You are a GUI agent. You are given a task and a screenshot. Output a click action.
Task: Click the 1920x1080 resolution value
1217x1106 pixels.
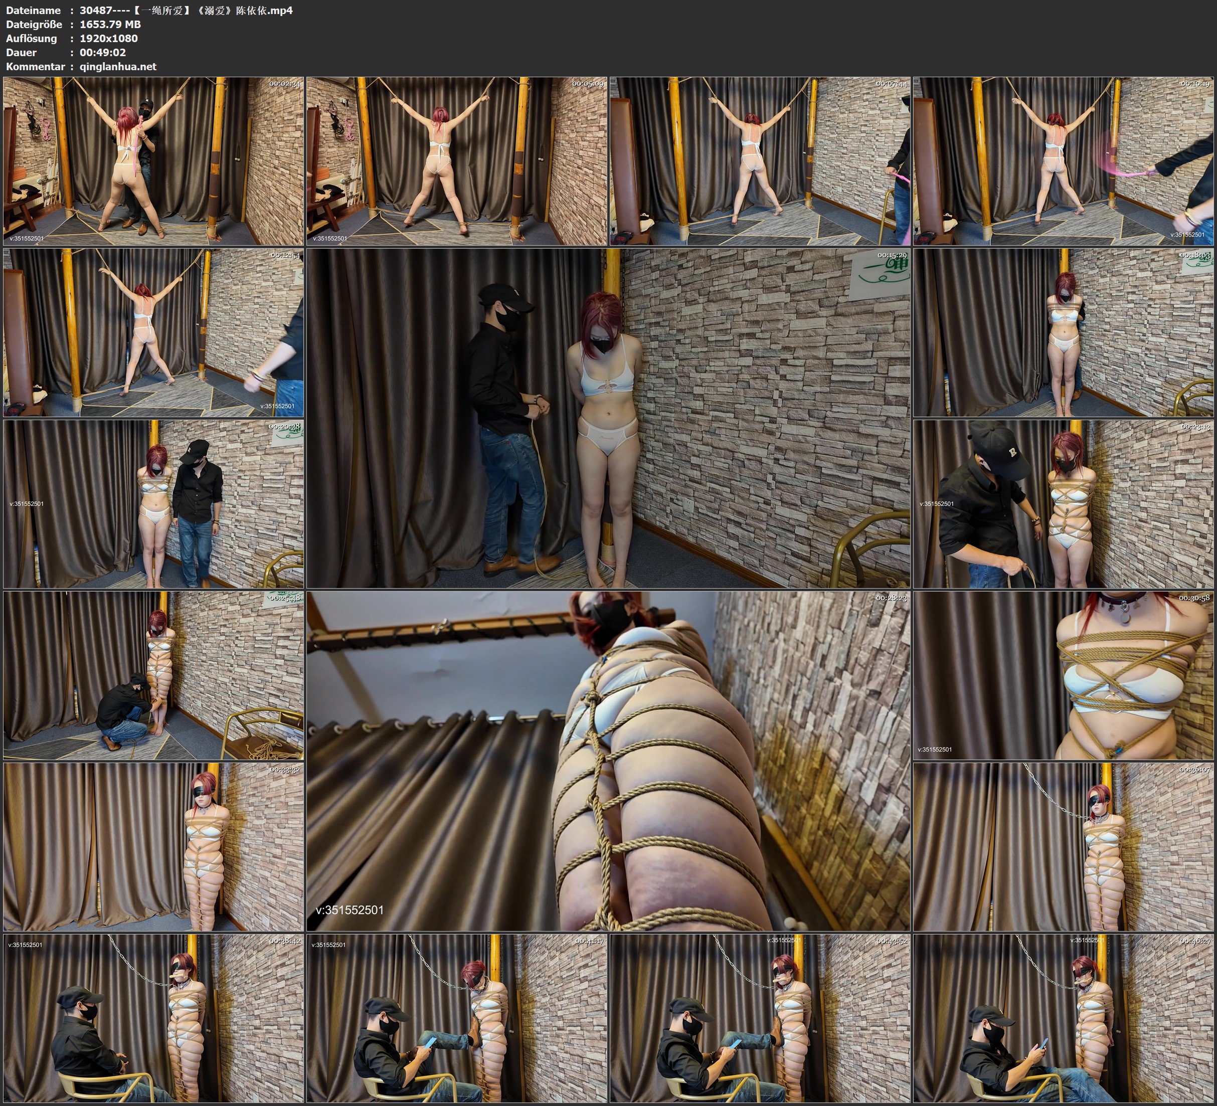coord(109,38)
